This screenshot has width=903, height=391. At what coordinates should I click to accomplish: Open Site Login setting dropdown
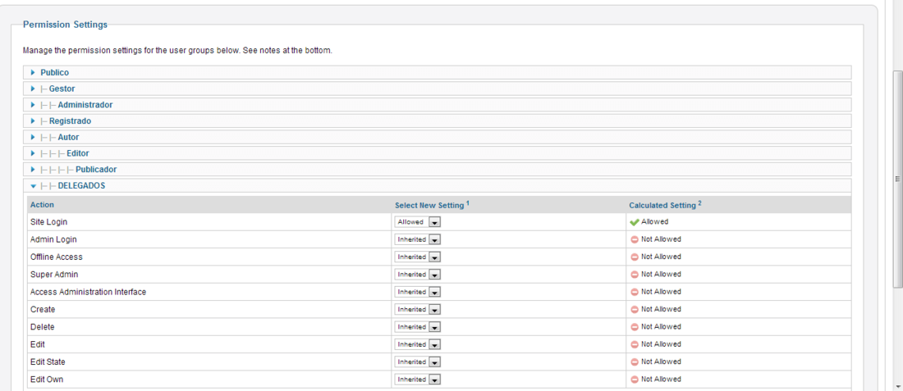[x=418, y=222]
